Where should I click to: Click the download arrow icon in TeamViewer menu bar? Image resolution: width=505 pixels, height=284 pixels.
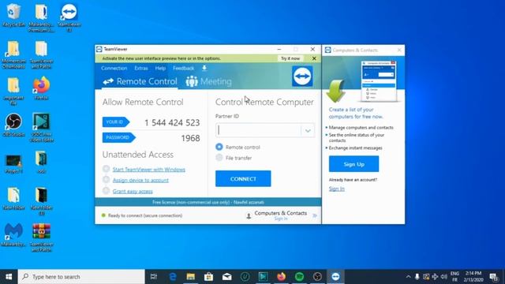204,68
